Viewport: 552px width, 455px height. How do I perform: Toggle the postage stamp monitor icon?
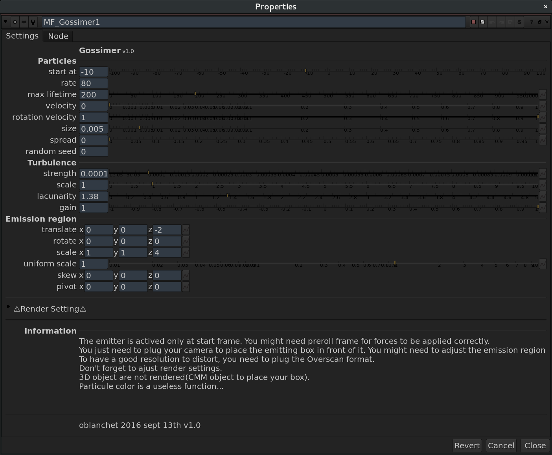(x=24, y=22)
